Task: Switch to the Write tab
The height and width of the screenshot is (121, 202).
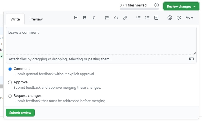Action: coord(15,19)
